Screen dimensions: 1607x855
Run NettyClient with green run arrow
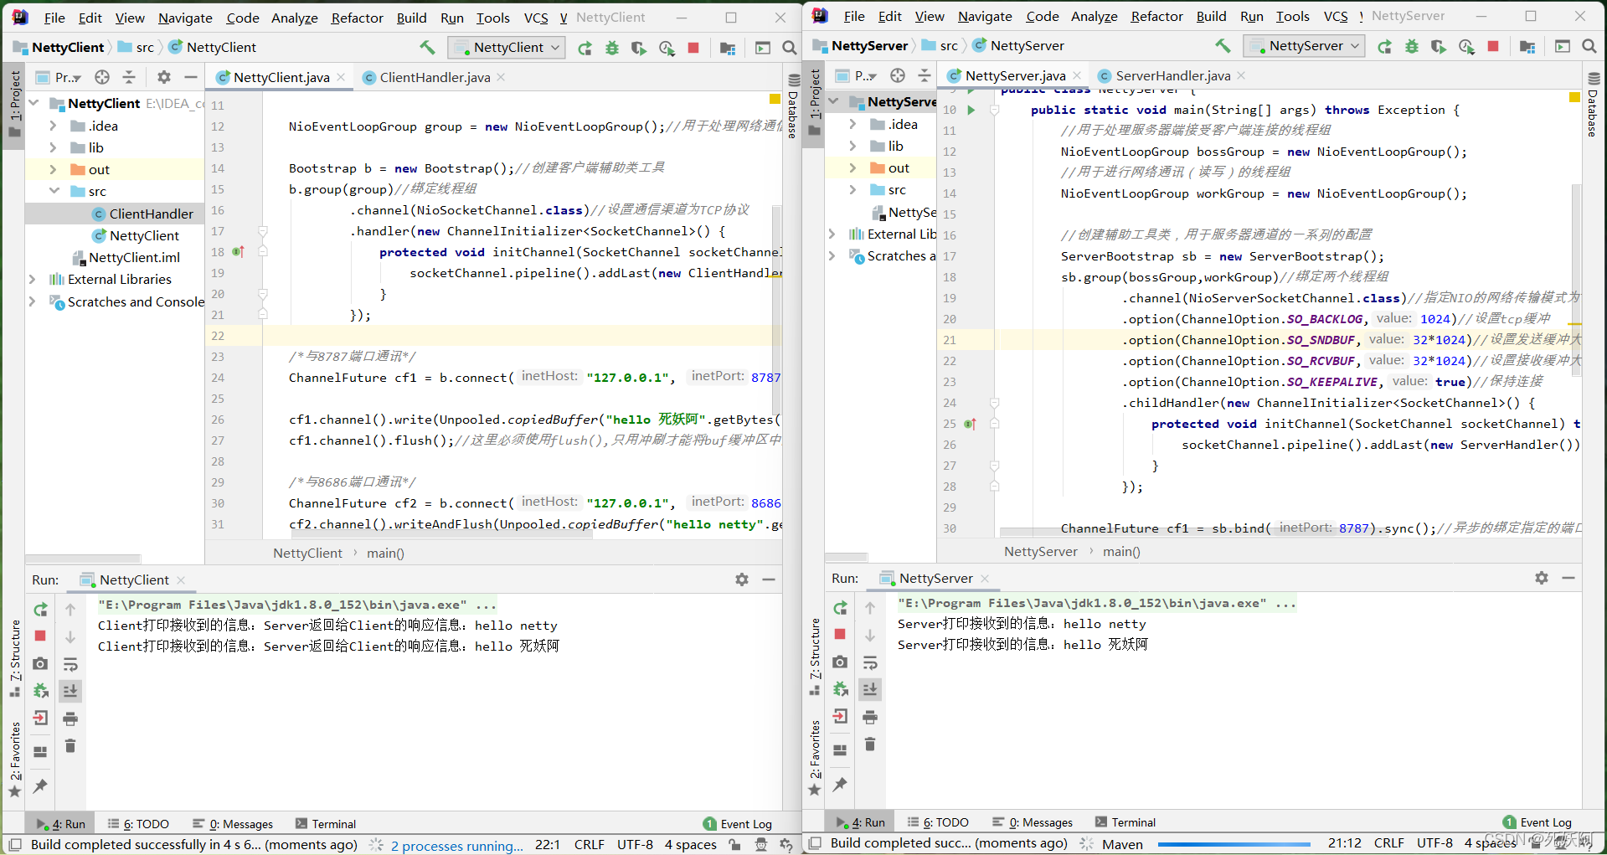[x=585, y=49]
